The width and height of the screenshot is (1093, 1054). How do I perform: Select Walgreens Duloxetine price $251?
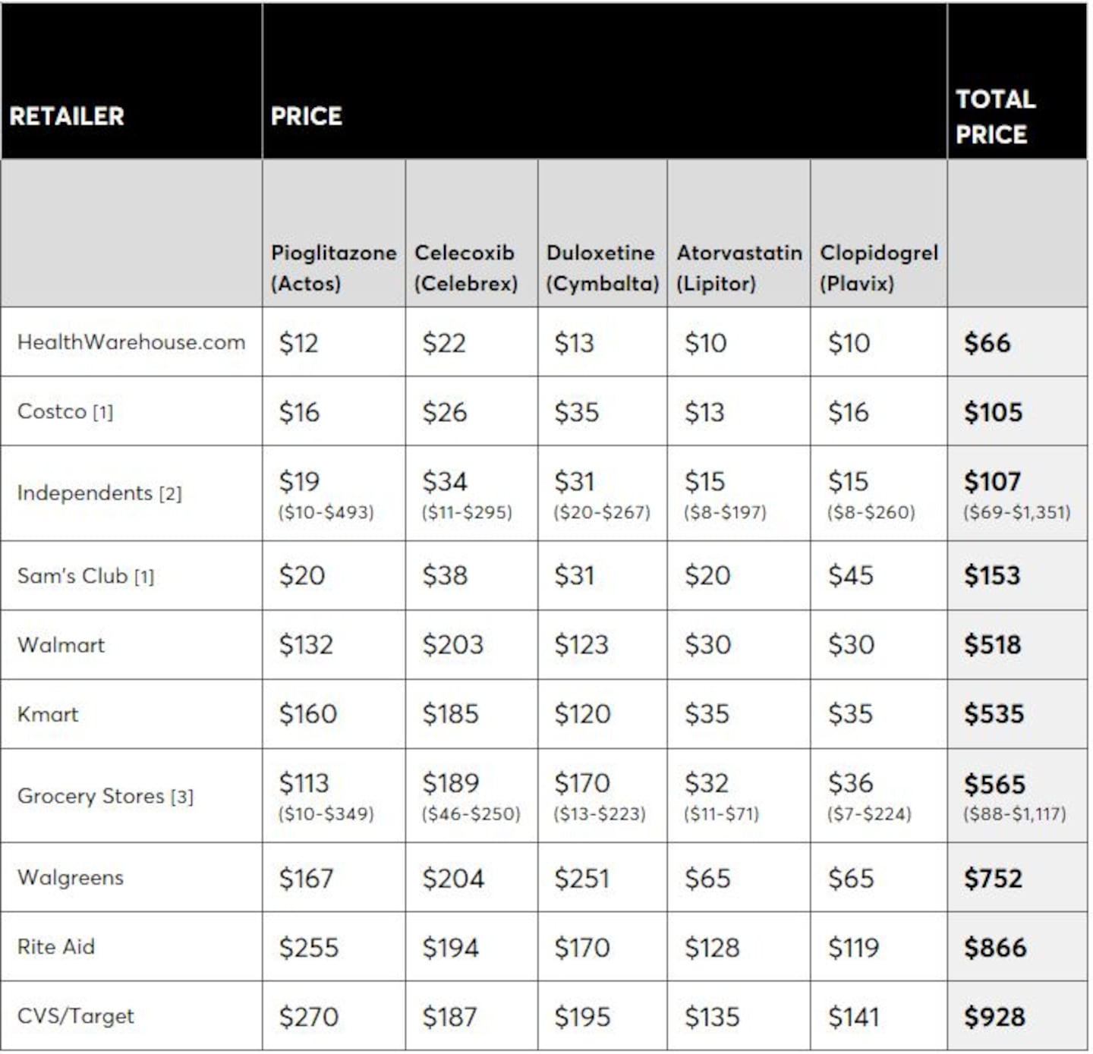coord(581,879)
